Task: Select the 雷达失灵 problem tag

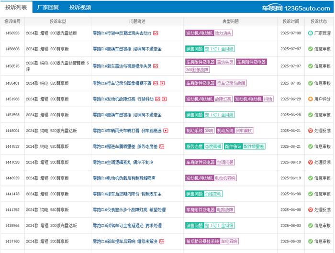Action: click(225, 62)
